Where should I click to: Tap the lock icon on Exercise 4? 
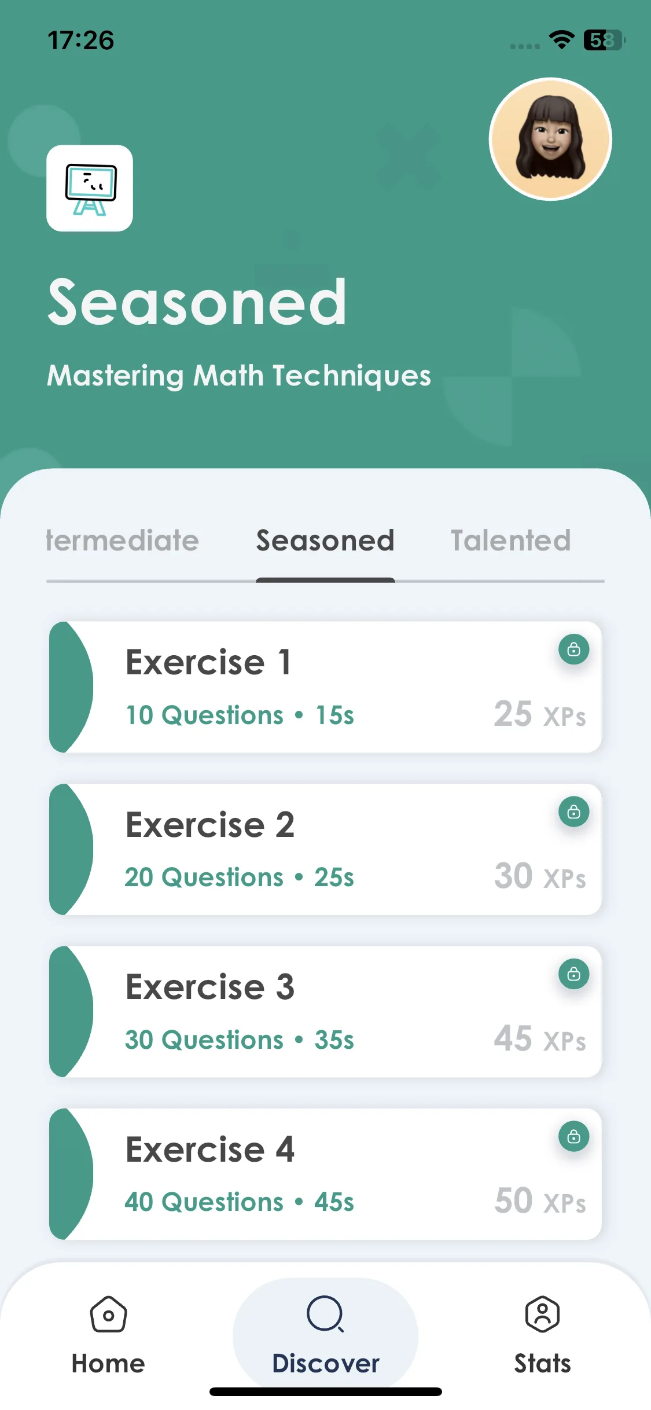tap(573, 1136)
